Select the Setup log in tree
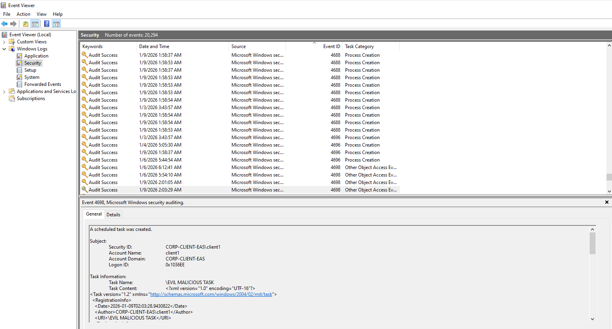612x329 pixels. [x=30, y=70]
